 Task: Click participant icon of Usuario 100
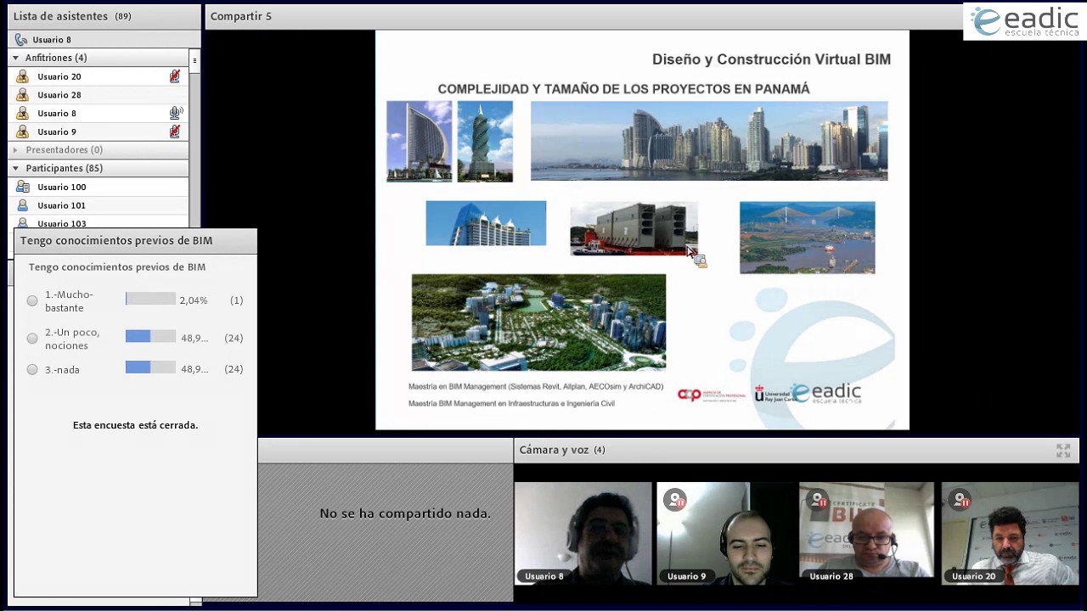point(23,187)
